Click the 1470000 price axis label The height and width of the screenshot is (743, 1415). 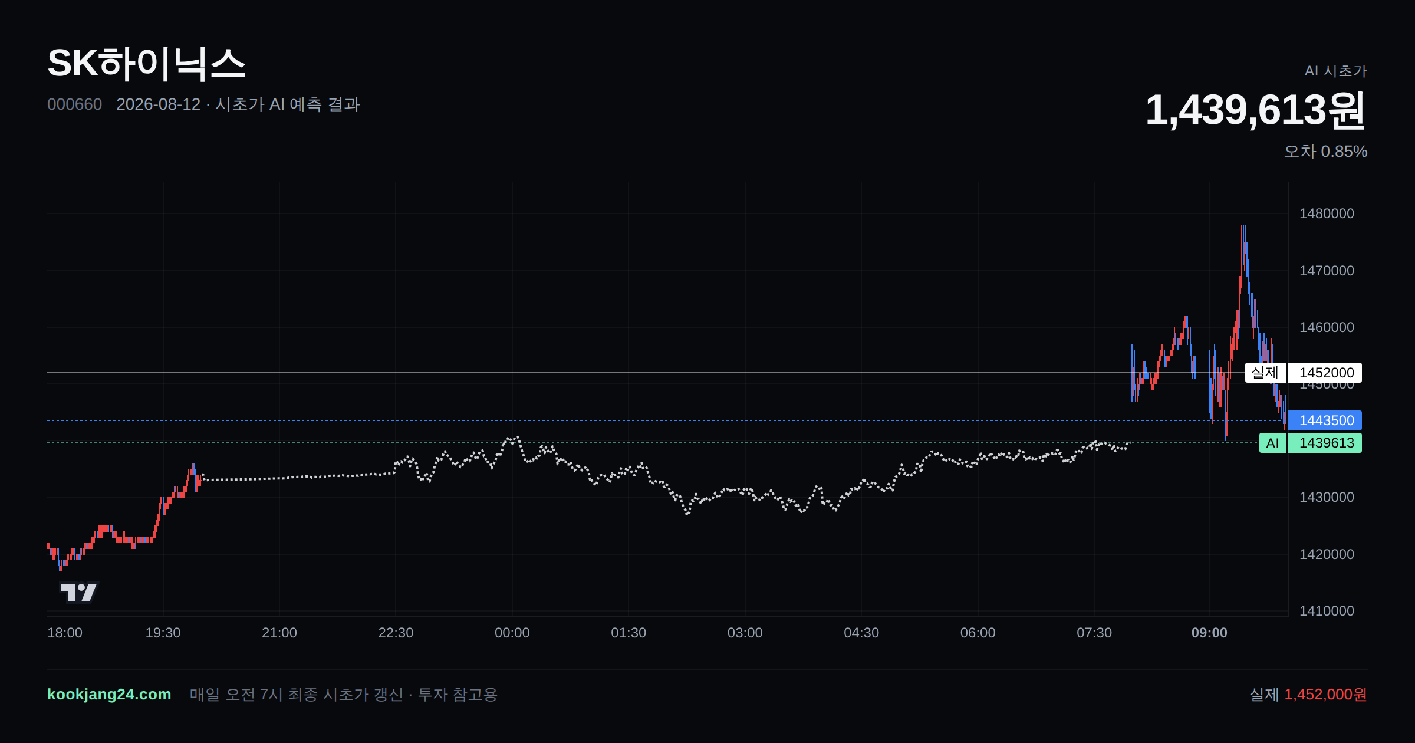tap(1327, 271)
